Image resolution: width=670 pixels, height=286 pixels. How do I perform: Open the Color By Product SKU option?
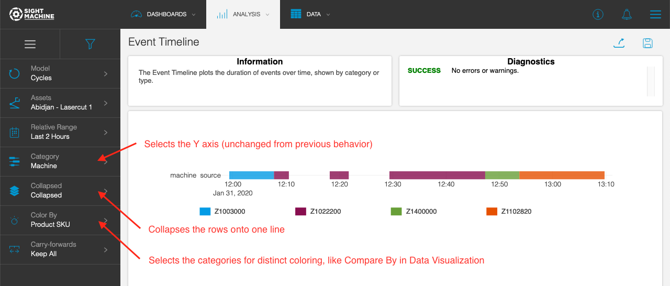point(60,220)
